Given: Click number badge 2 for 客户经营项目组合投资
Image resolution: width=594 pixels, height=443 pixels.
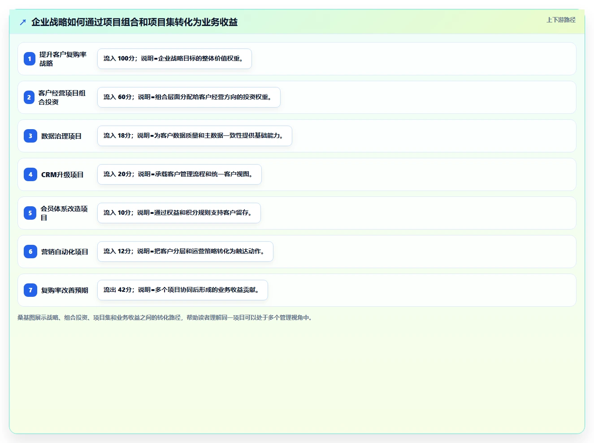Looking at the screenshot, I should [29, 97].
